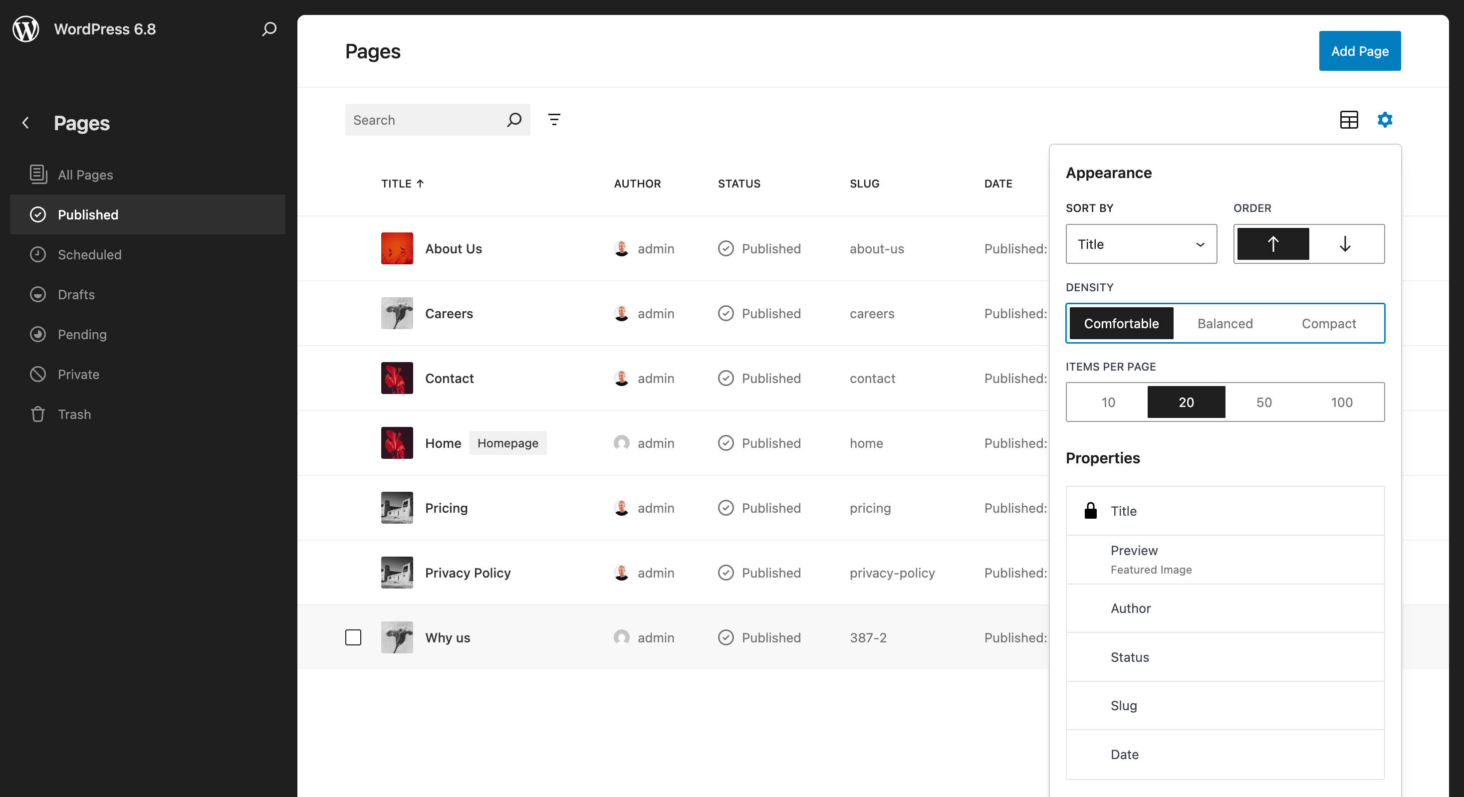Select All Pages in the sidebar

tap(85, 175)
